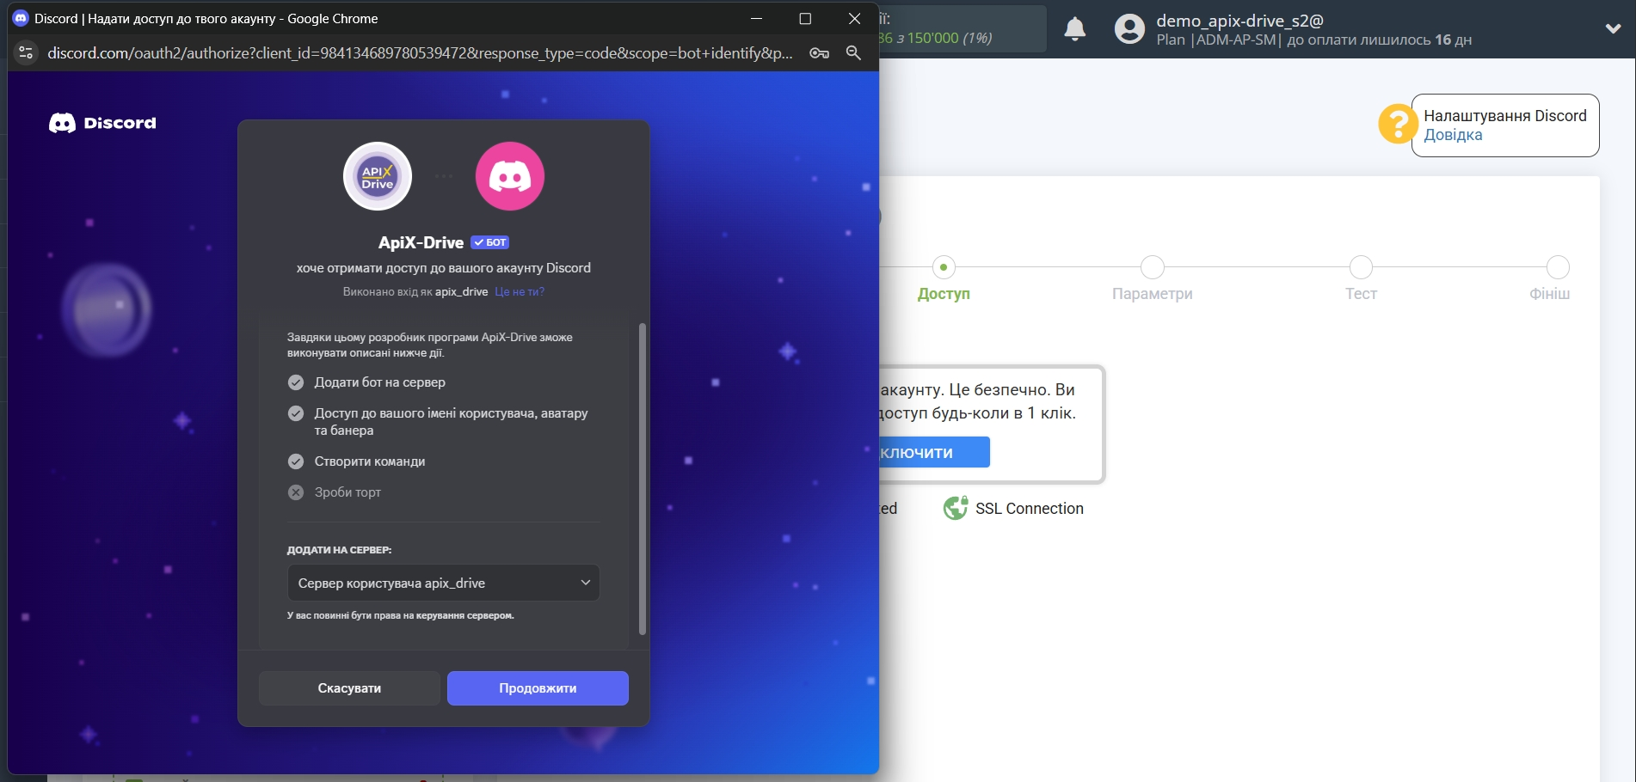Open the 'Довідка' help link
The image size is (1636, 782).
[x=1453, y=135]
